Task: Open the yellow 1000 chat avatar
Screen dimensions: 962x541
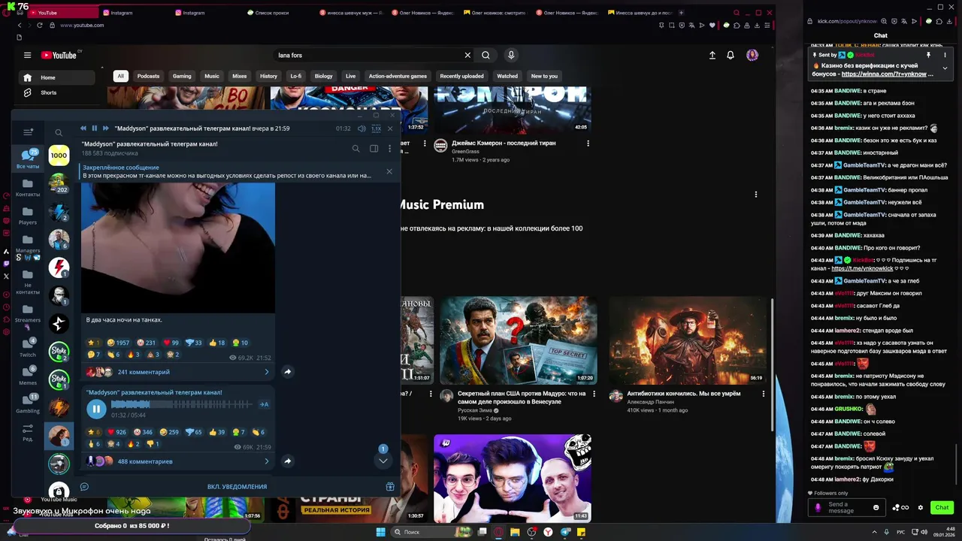Action: pos(59,156)
